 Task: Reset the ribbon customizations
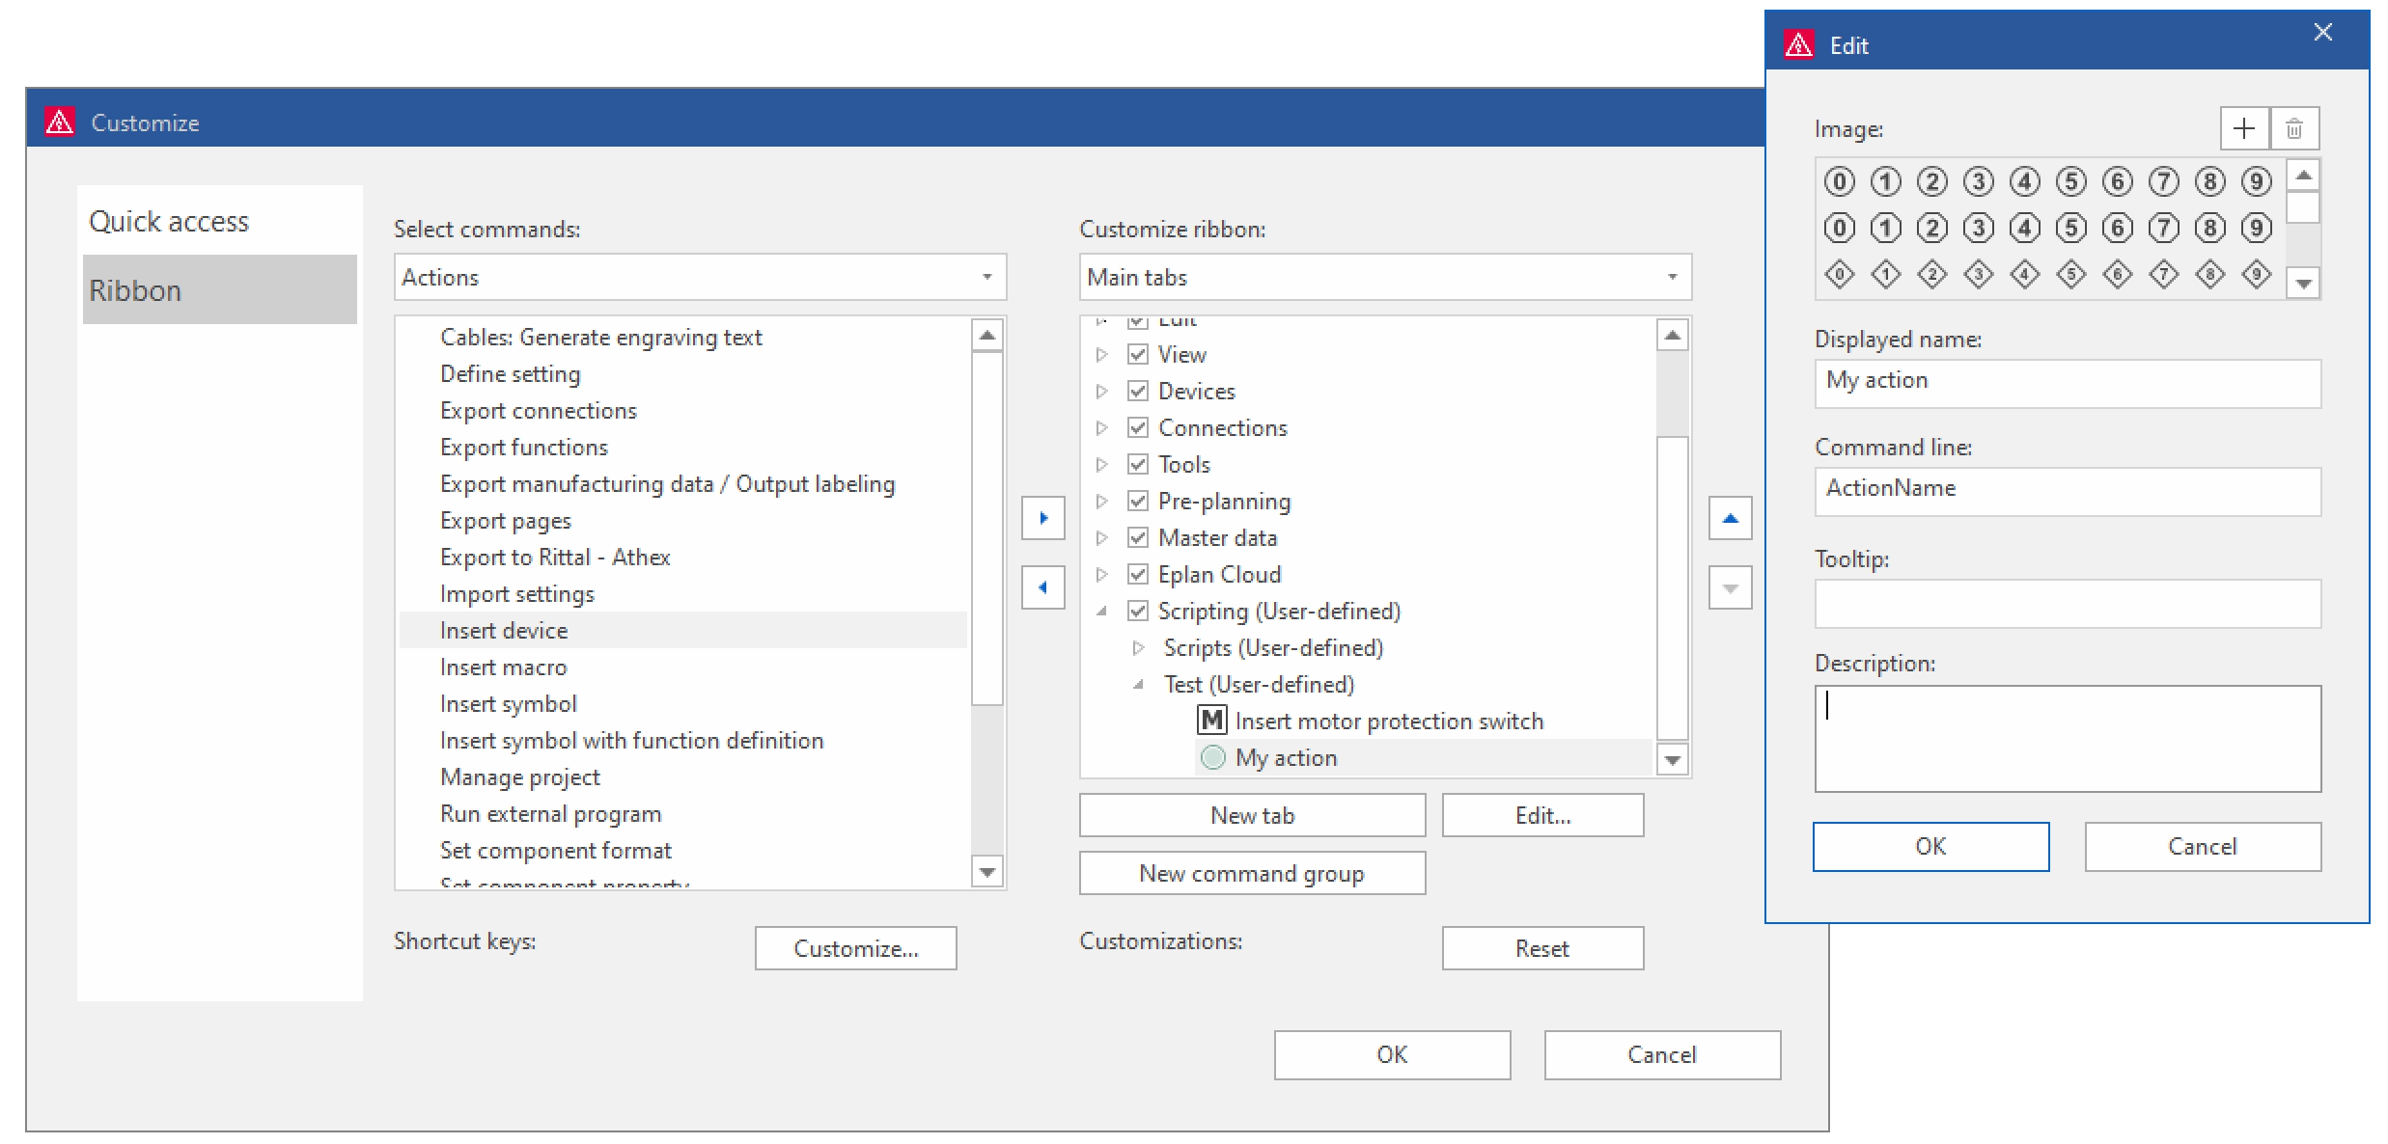[1542, 948]
